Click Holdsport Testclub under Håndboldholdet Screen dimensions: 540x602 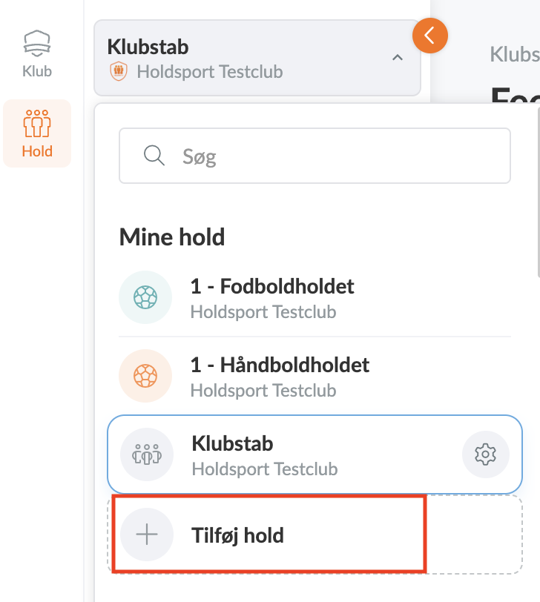263,390
